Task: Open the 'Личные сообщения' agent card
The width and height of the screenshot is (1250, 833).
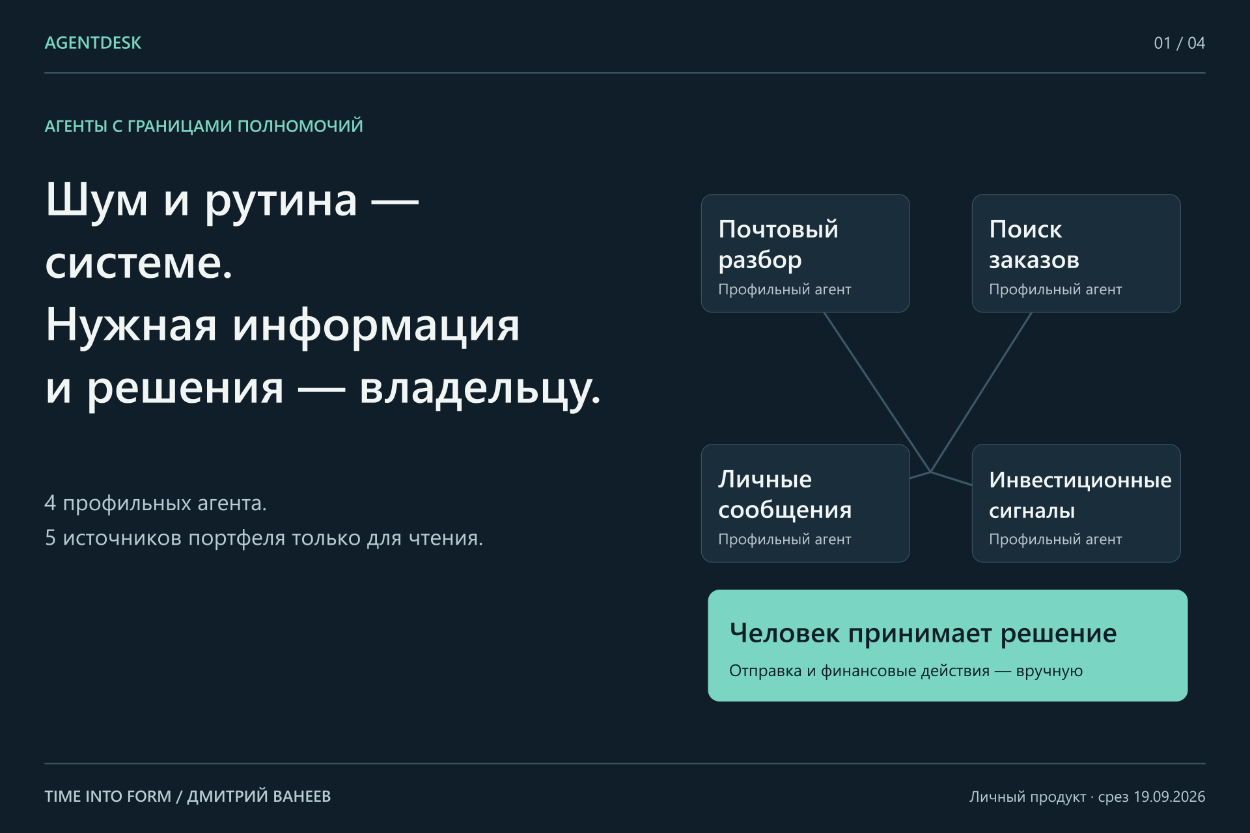Action: point(805,503)
